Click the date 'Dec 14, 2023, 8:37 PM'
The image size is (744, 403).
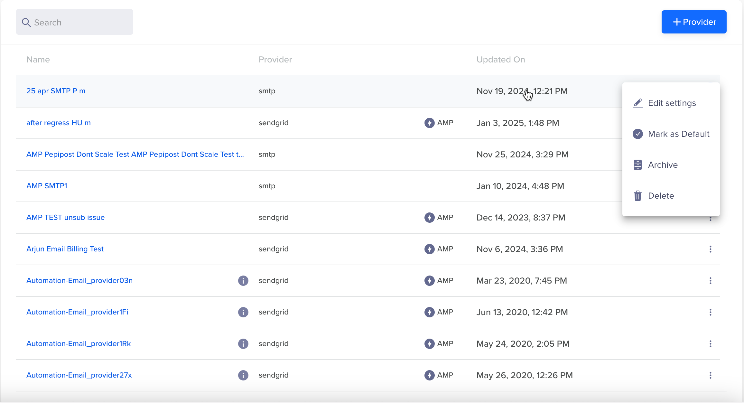point(521,218)
